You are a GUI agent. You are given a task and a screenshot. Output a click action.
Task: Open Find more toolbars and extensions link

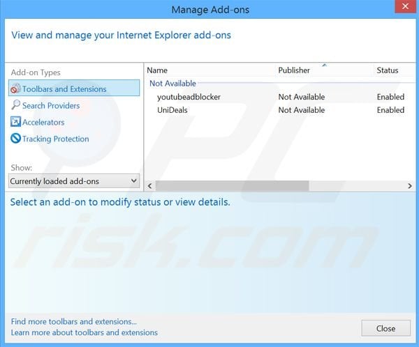(x=74, y=322)
